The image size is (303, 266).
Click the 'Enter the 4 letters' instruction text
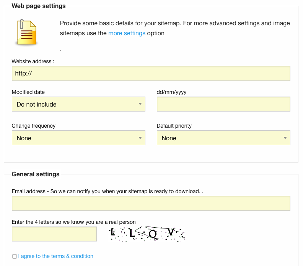[73, 222]
